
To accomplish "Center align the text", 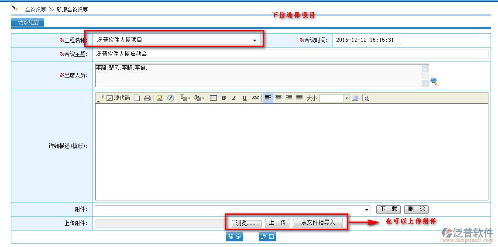I will click(278, 98).
